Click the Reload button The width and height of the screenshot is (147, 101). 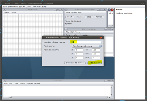(99, 17)
